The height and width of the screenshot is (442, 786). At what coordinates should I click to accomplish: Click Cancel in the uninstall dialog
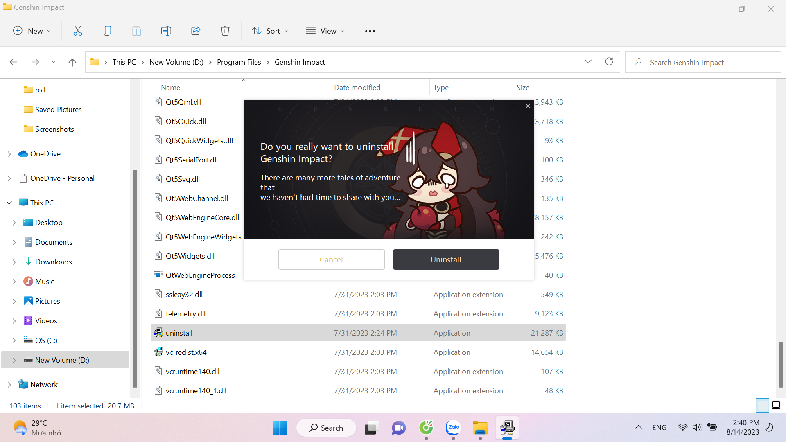332,259
